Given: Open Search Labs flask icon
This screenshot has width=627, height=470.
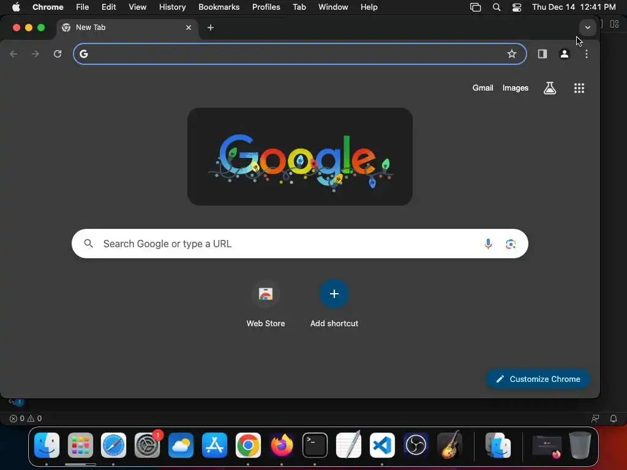Looking at the screenshot, I should (x=550, y=88).
